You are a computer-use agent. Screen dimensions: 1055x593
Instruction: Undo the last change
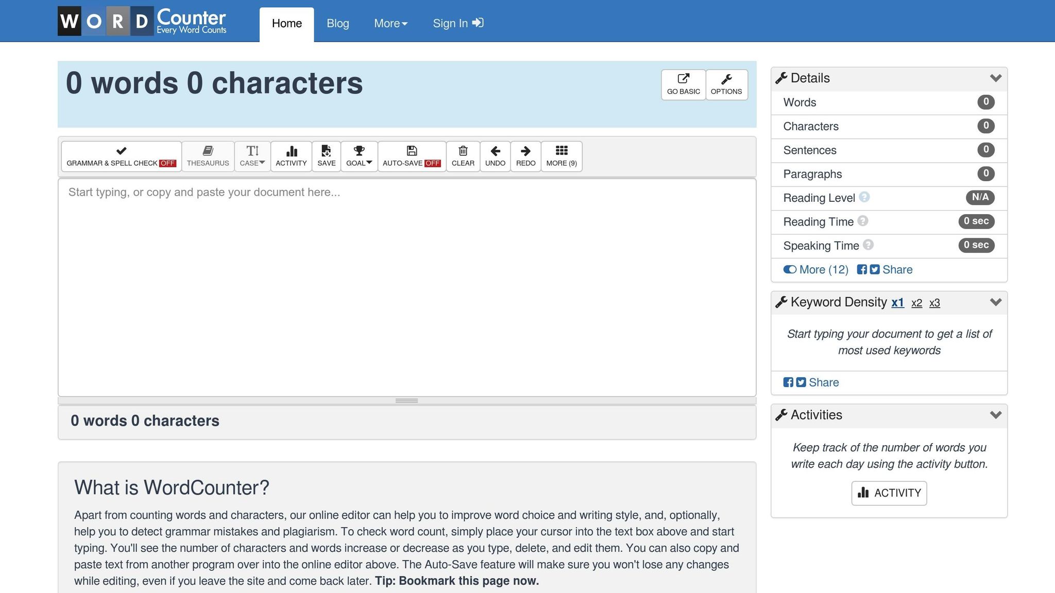coord(495,156)
